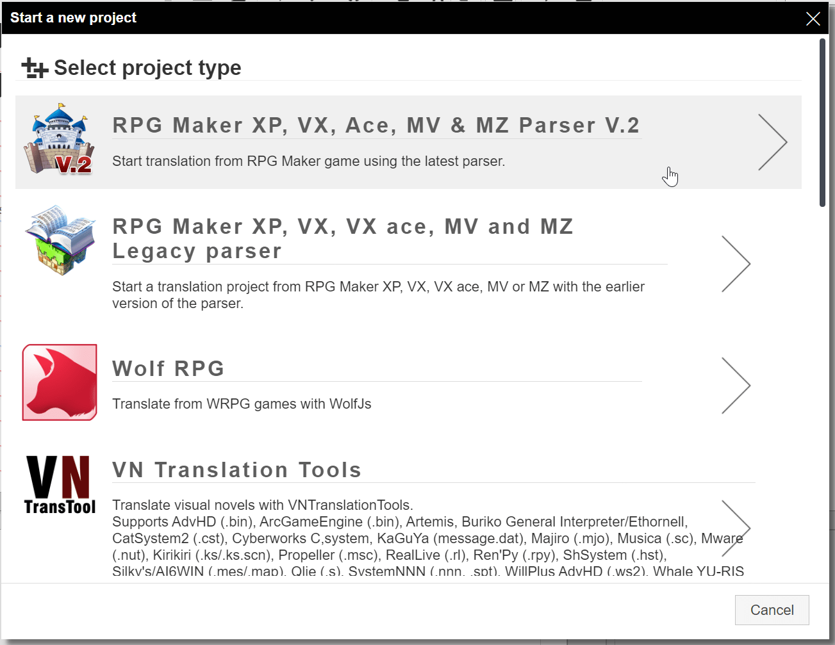The image size is (835, 645).
Task: Click the VN TransTool logo icon
Action: coord(60,485)
